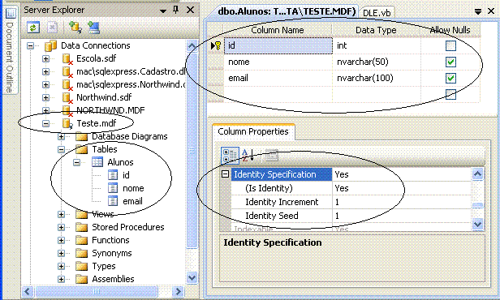
Task: Click the Server Explorer right scroll arrow
Action: (178, 291)
